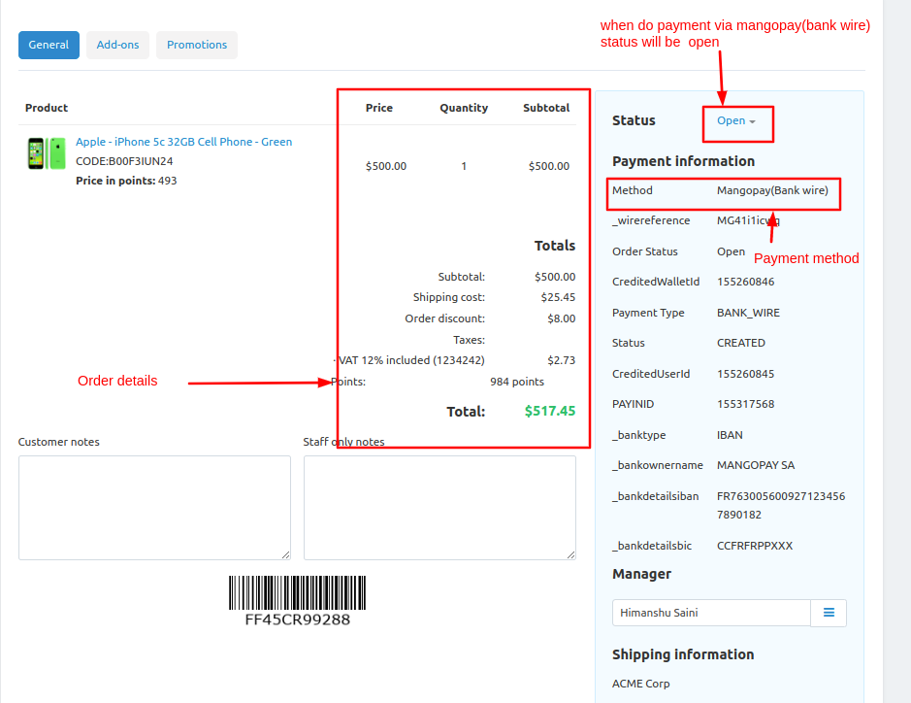Select the BIC code CCFRFRPPXXX
The width and height of the screenshot is (911, 703).
click(755, 546)
